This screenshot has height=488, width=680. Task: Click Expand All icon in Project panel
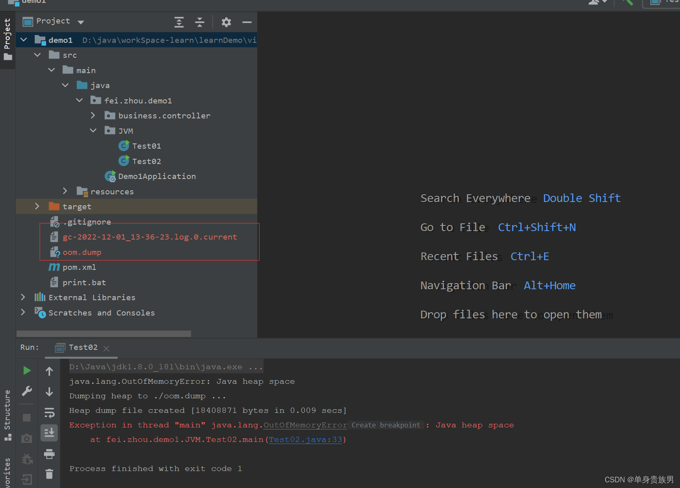point(179,22)
